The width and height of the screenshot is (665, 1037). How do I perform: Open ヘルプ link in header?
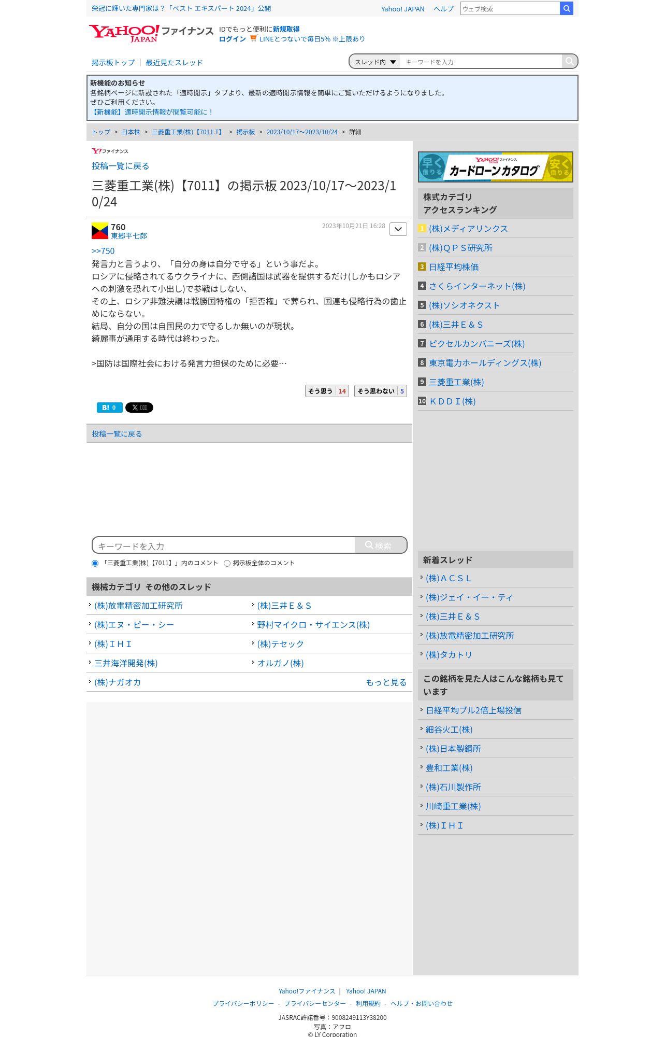(x=443, y=9)
